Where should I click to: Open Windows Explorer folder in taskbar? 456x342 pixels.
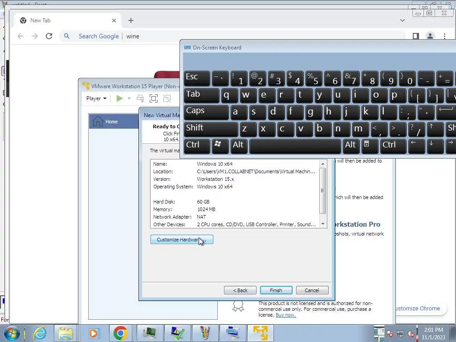[x=65, y=333]
